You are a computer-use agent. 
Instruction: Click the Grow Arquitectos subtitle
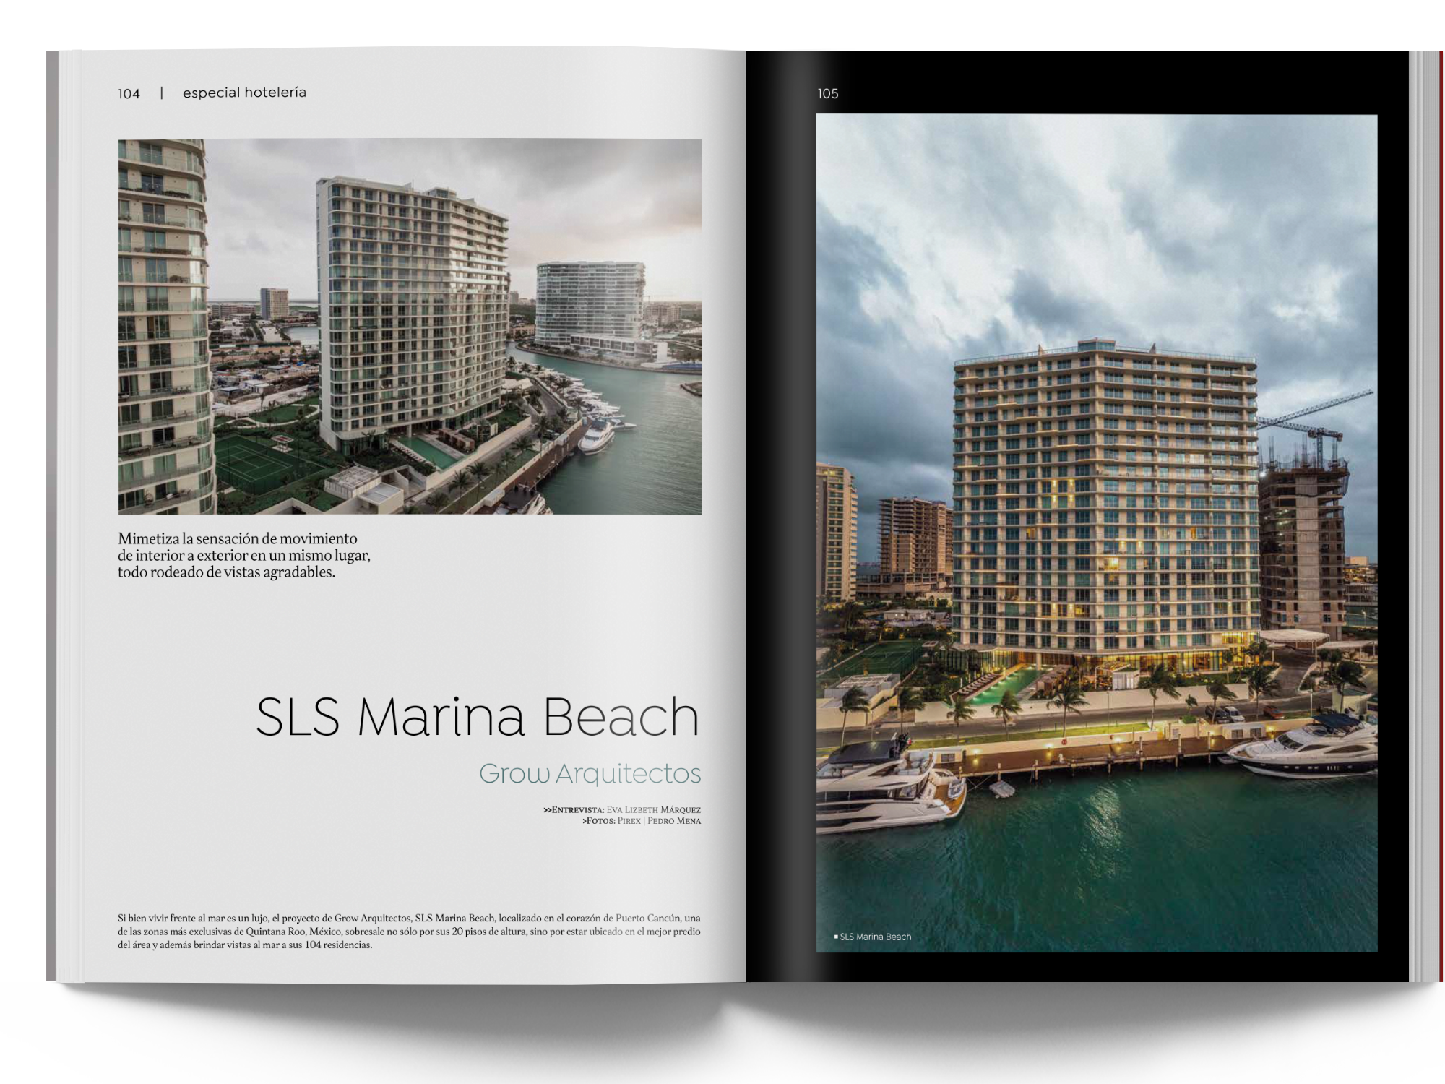[x=590, y=773]
